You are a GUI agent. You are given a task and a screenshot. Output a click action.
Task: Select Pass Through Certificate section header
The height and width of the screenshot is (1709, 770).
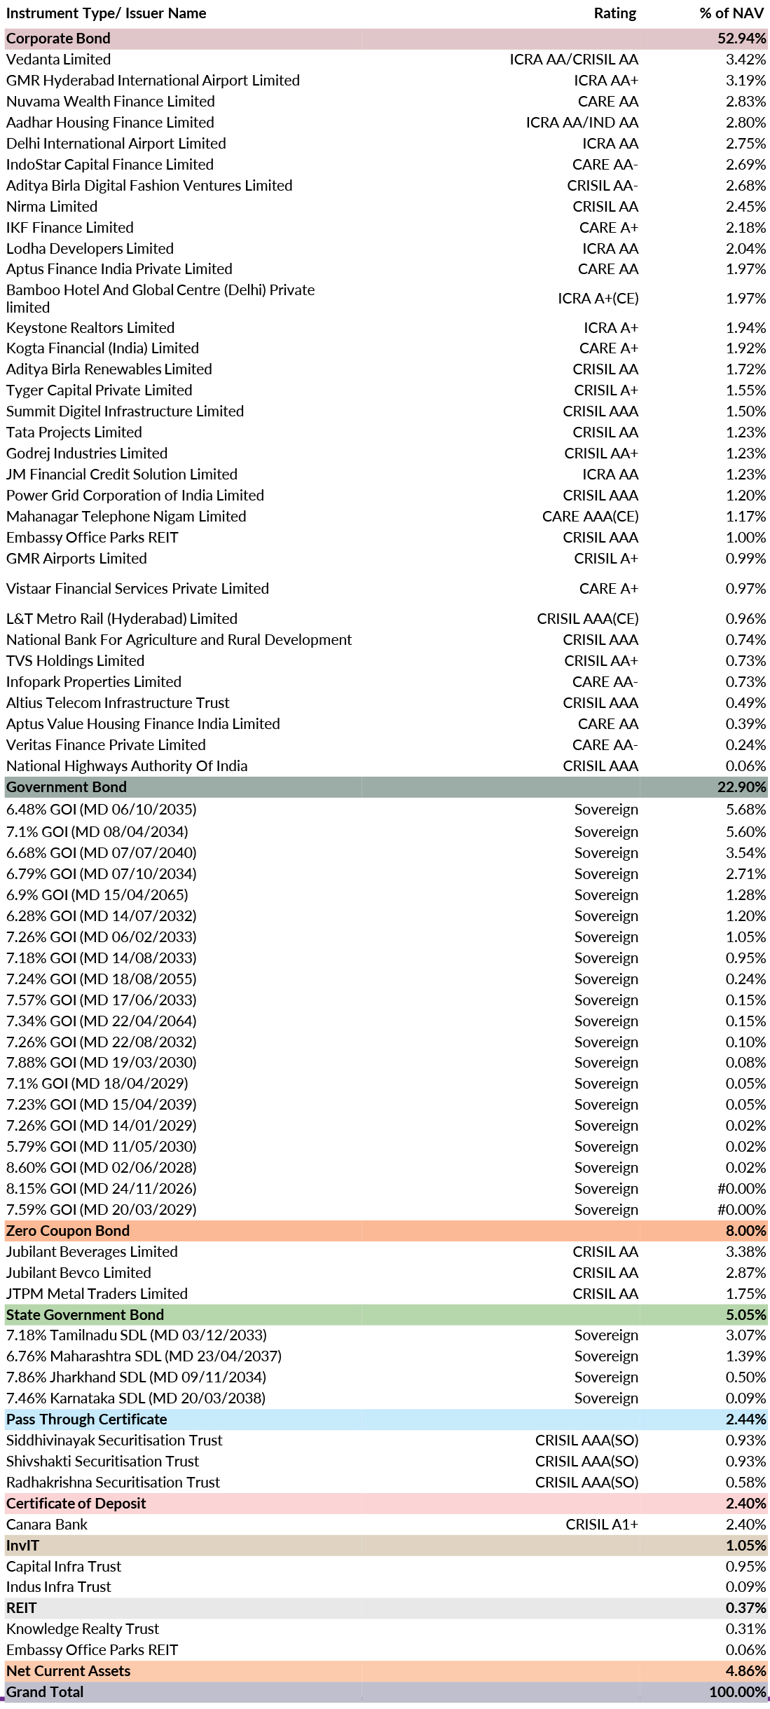[87, 1419]
